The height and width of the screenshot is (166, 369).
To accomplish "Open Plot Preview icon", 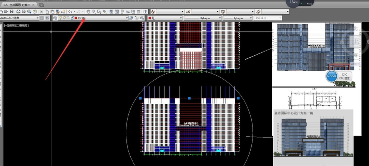I will (x=24, y=12).
